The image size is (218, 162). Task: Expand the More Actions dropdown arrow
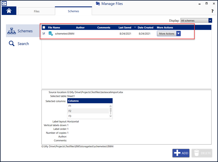point(179,34)
